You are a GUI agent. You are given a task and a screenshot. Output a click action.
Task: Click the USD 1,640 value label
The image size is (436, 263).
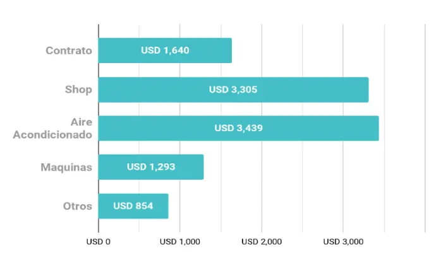click(165, 50)
